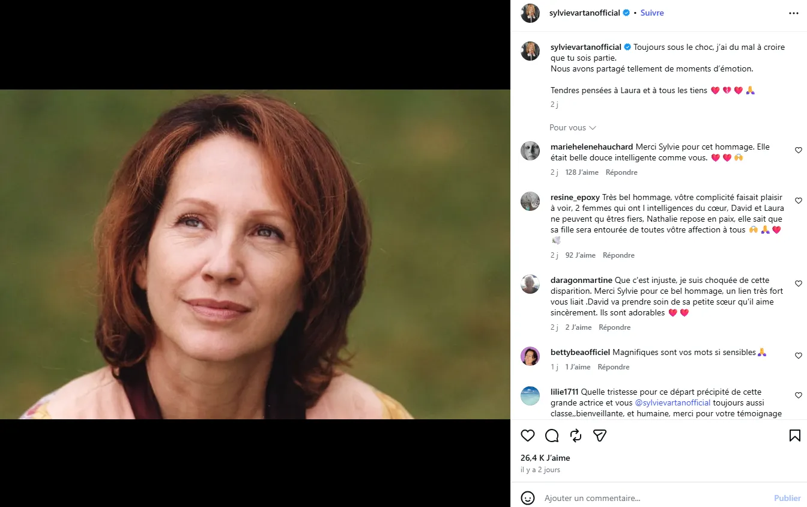Viewport: 807px width, 507px height.
Task: Send the post via the paper plane icon
Action: coord(599,435)
